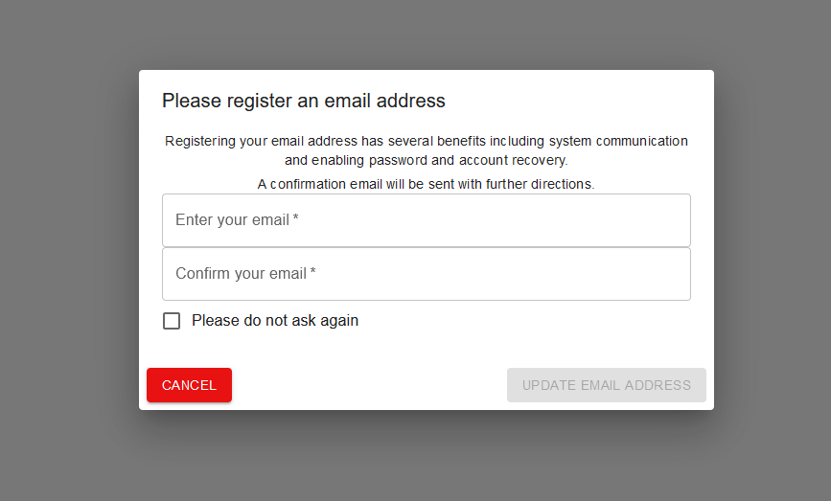The image size is (831, 501).
Task: Click the 'Enter your email' placeholder label
Action: coord(232,220)
